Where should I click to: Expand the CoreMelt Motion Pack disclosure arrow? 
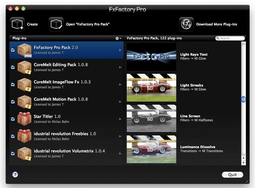(120, 102)
